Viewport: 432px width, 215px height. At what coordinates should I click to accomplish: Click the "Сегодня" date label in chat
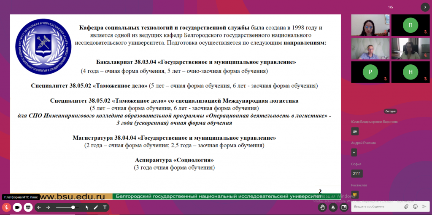[390, 111]
